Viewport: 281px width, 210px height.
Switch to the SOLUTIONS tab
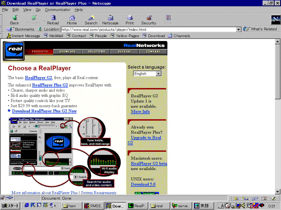pyautogui.click(x=97, y=52)
